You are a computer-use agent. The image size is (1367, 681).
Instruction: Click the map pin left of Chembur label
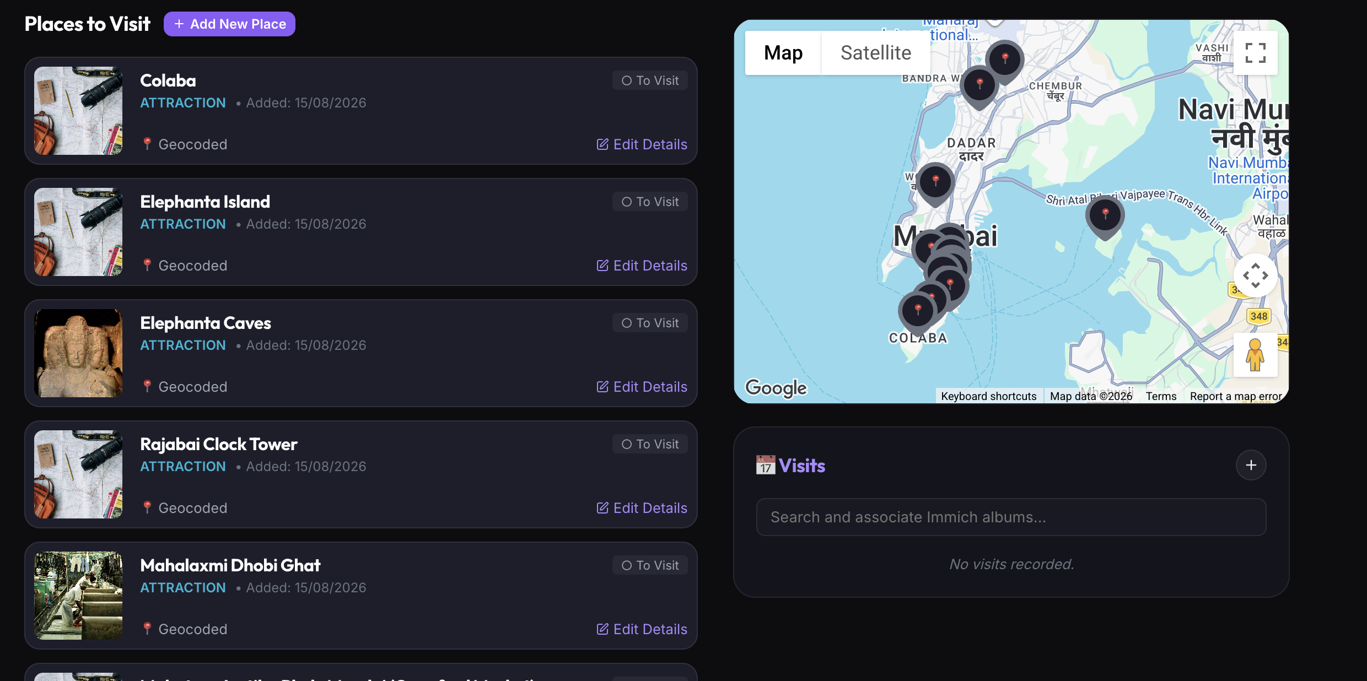point(979,85)
